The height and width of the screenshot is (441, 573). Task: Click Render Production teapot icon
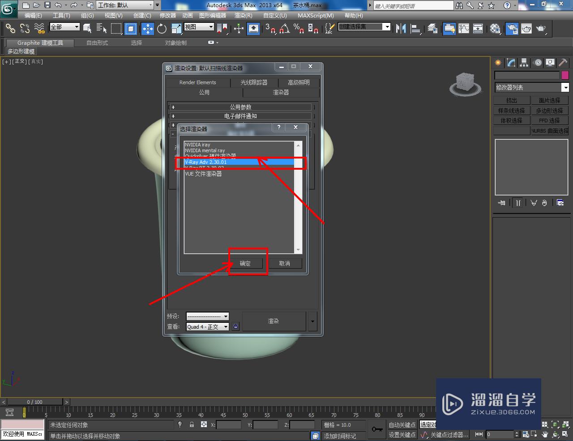point(541,29)
